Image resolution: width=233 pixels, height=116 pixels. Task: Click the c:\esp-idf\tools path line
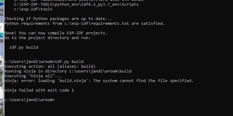(x=33, y=9)
